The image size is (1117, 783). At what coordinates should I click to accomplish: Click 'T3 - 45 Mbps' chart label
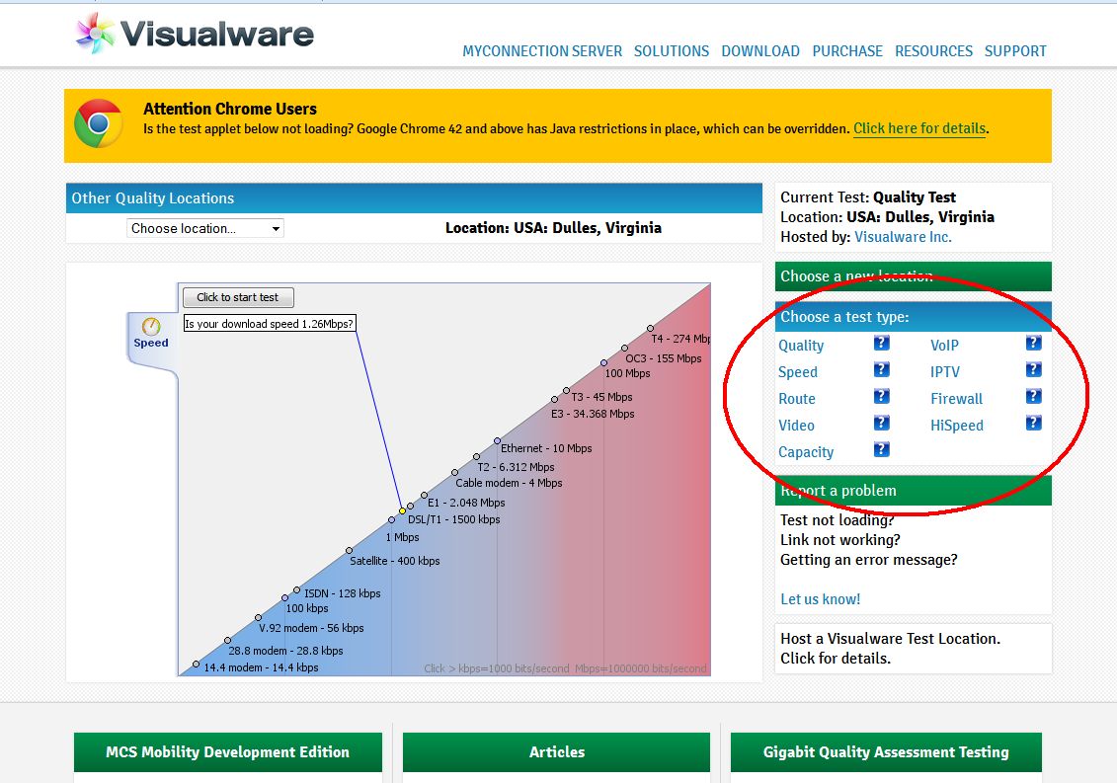tap(601, 397)
